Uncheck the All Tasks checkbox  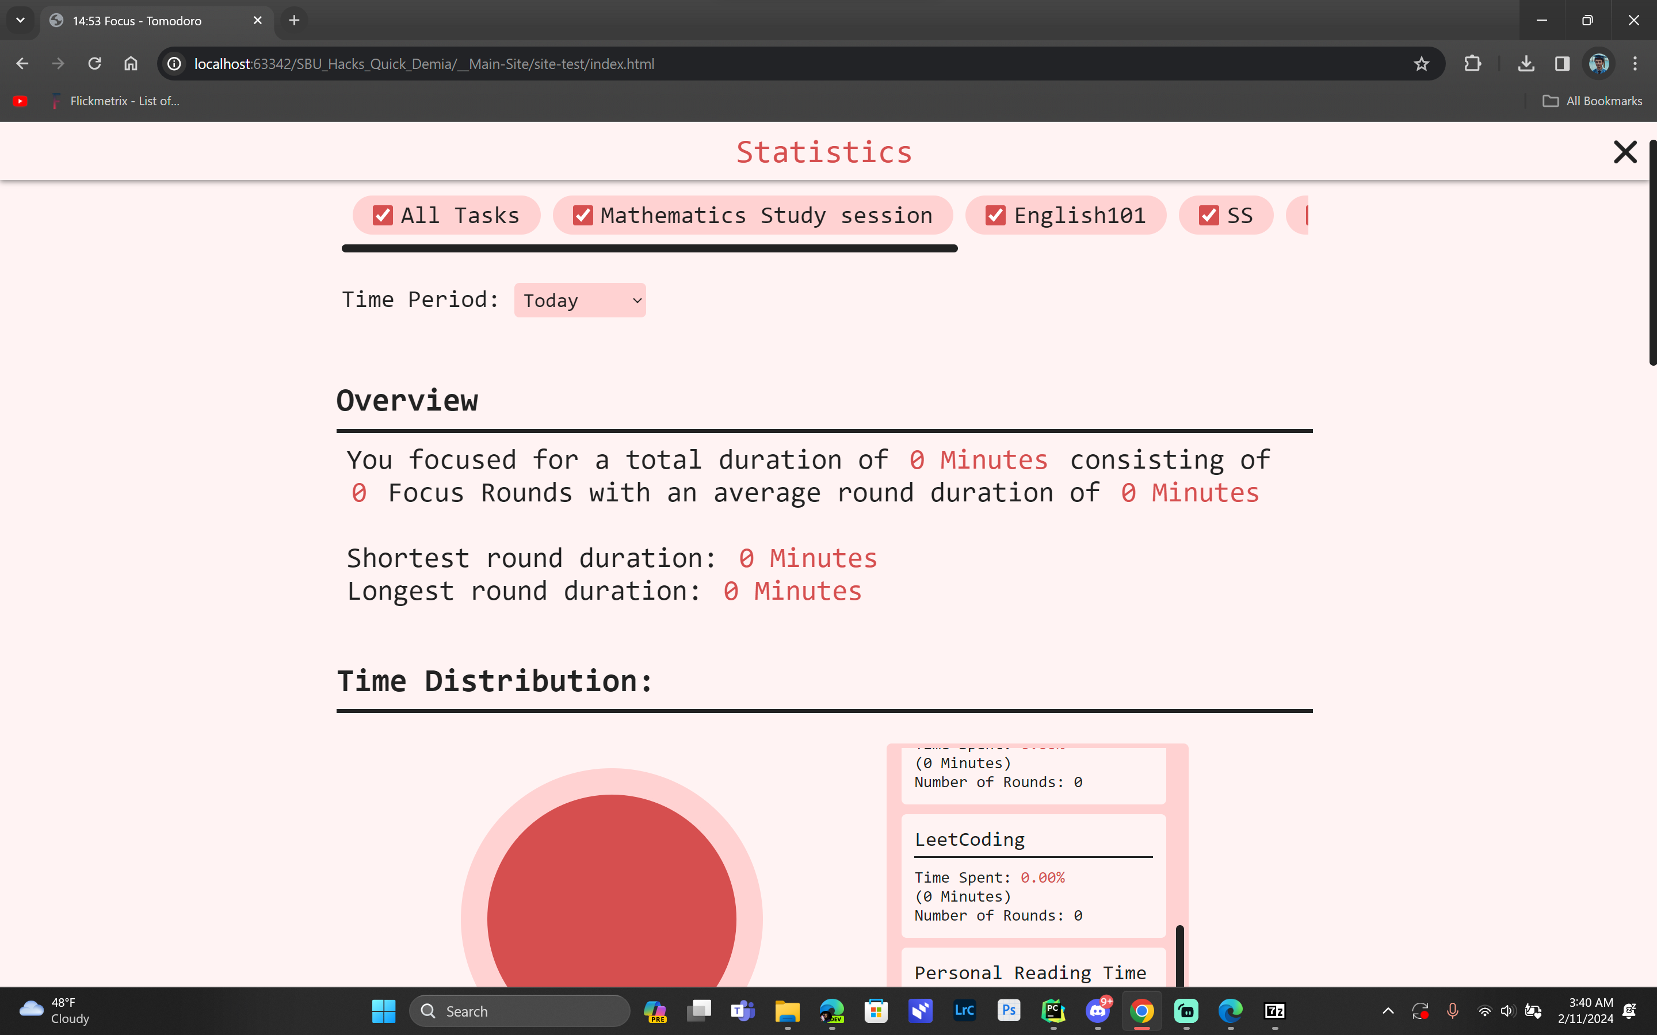[x=383, y=216]
